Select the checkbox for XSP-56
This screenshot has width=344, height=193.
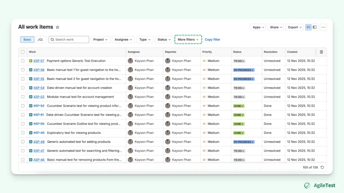click(x=23, y=70)
